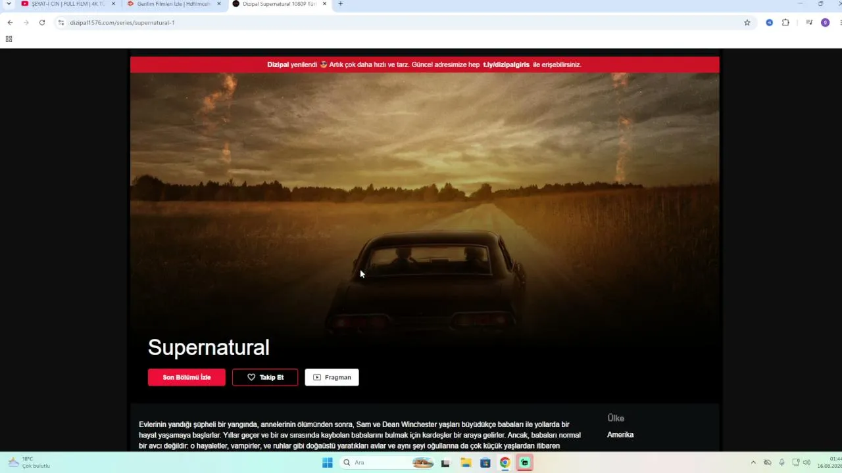Open volume settings from the speaker icon
Viewport: 842px width, 473px height.
[807, 462]
